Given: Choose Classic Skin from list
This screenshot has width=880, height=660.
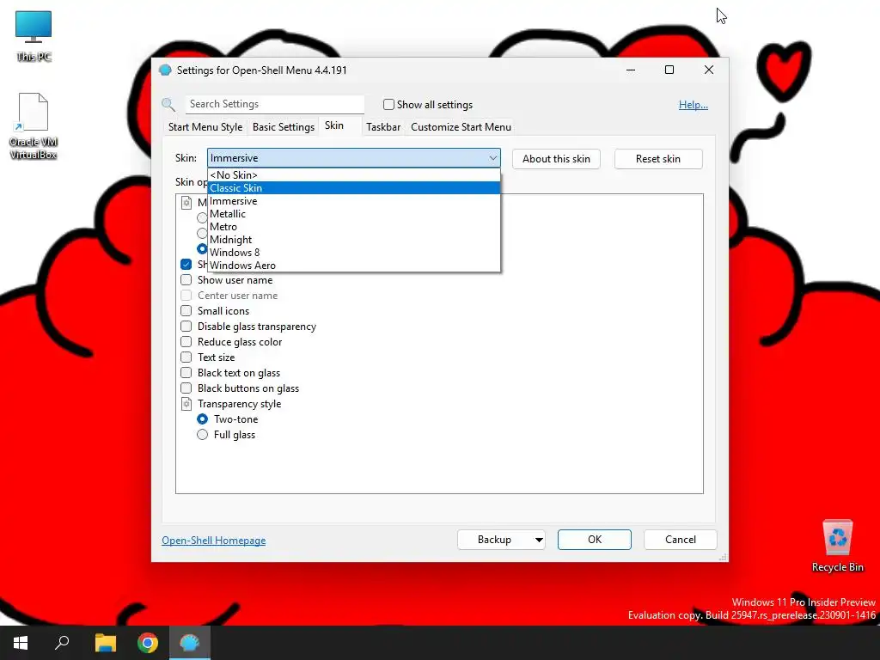Looking at the screenshot, I should point(353,188).
